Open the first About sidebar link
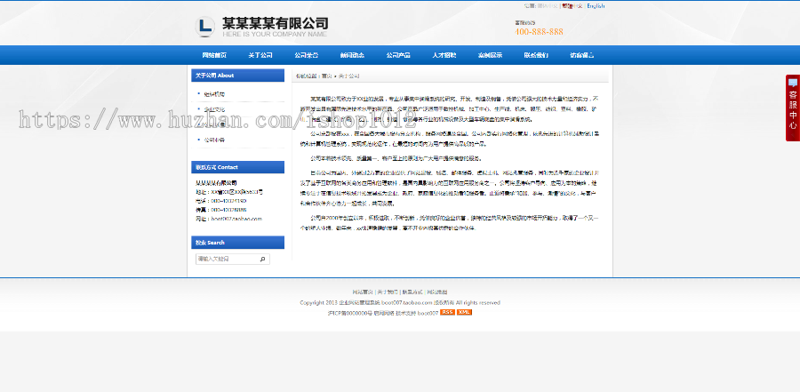This screenshot has height=392, width=800. click(x=214, y=94)
